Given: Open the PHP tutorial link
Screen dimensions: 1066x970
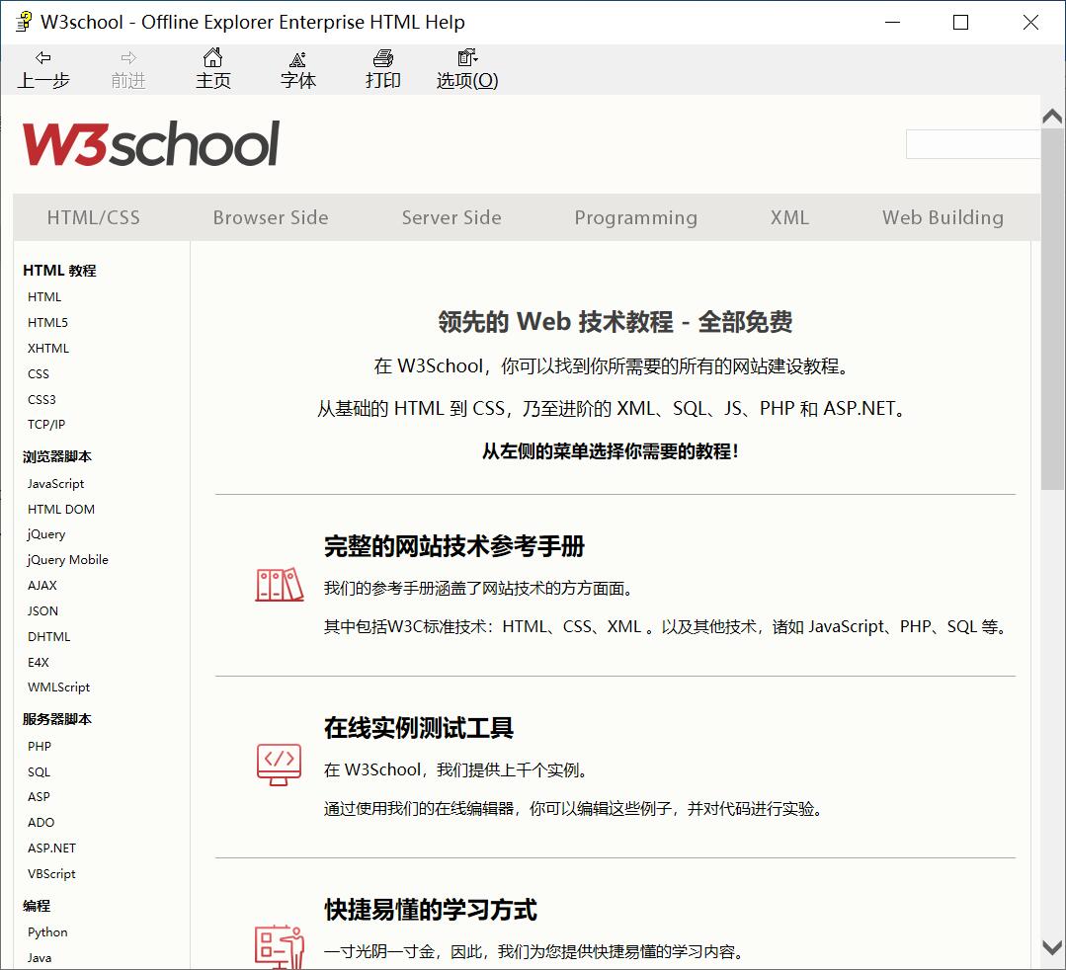Looking at the screenshot, I should (x=40, y=747).
